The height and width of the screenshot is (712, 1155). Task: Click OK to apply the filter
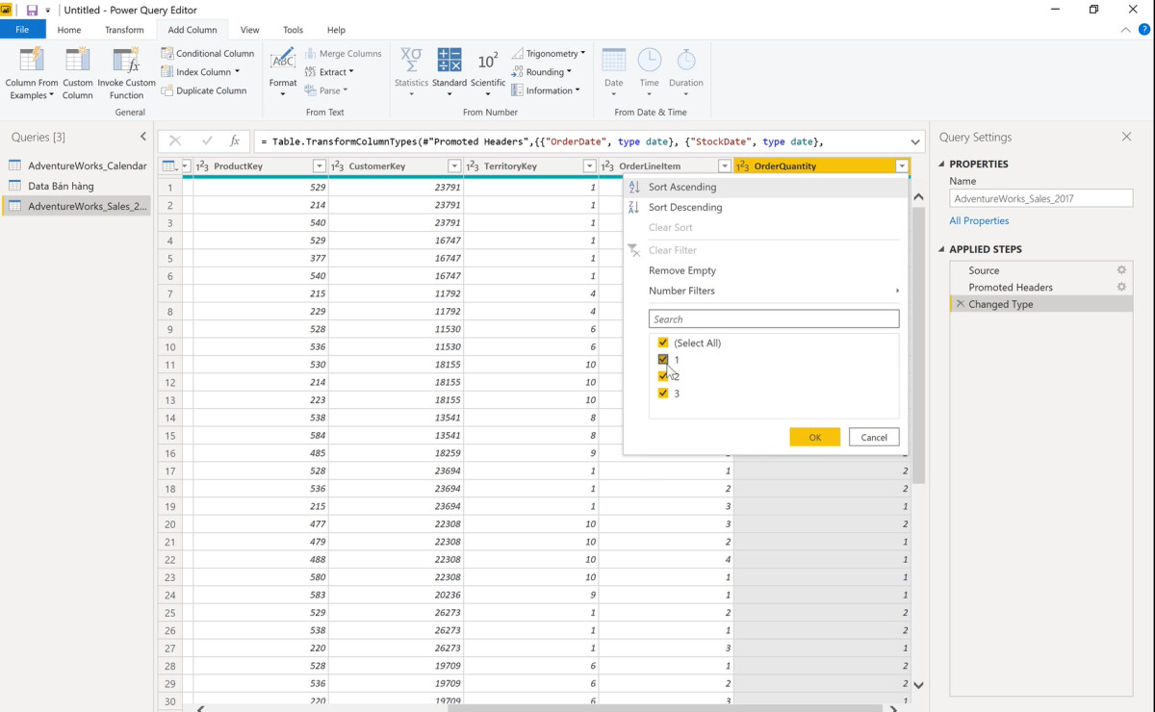814,436
